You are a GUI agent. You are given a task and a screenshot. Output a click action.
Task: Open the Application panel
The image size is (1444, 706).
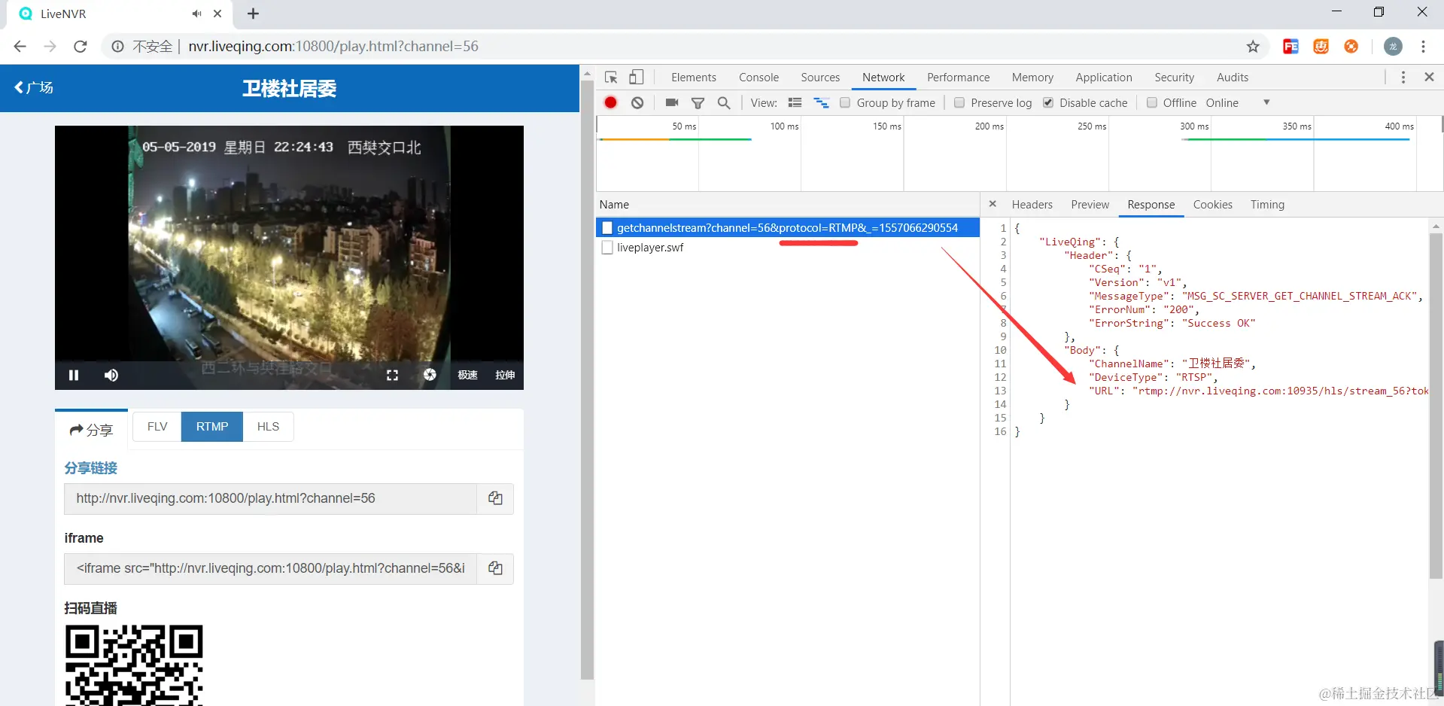click(x=1104, y=78)
